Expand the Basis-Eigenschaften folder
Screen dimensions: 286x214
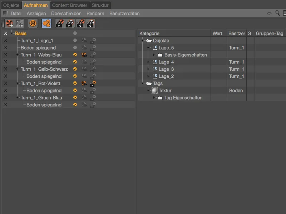click(x=154, y=55)
